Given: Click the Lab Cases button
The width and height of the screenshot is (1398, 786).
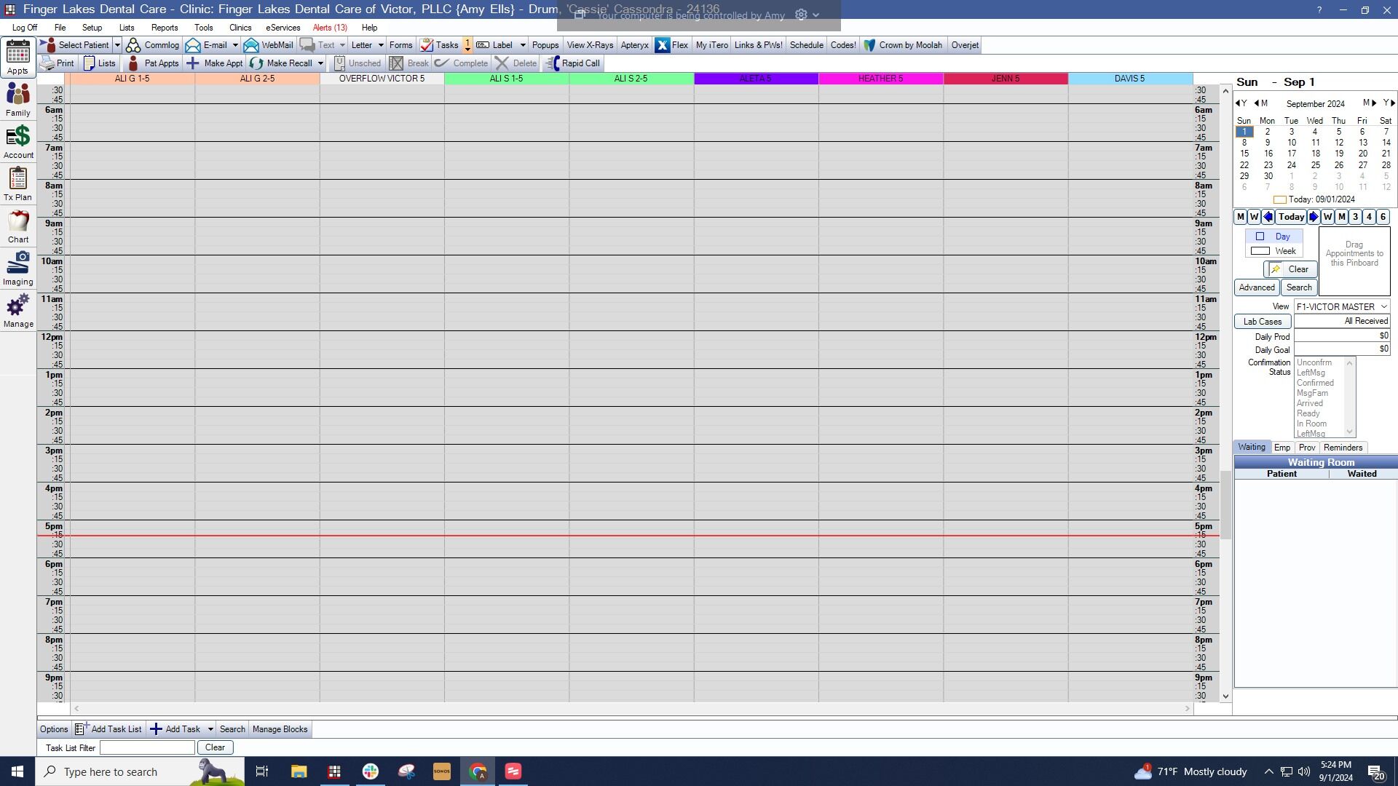Looking at the screenshot, I should (1263, 322).
